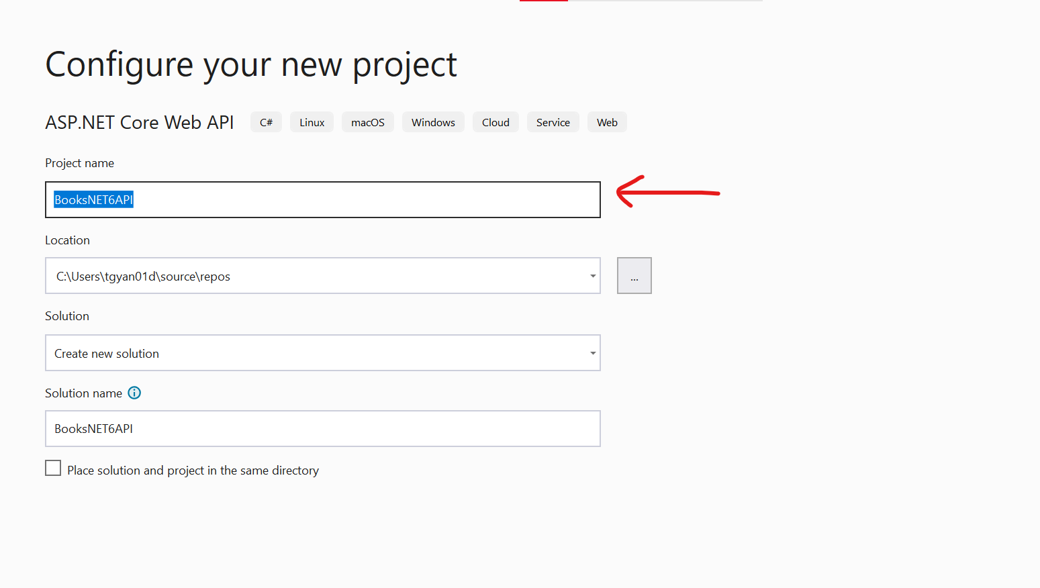This screenshot has width=1040, height=588.
Task: Click the C# language tag
Action: [266, 121]
